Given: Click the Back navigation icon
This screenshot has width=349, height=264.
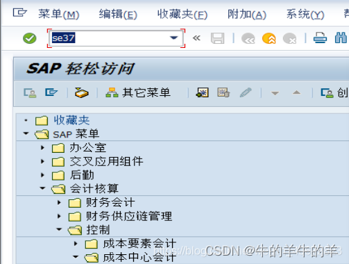Looking at the screenshot, I should coord(248,38).
